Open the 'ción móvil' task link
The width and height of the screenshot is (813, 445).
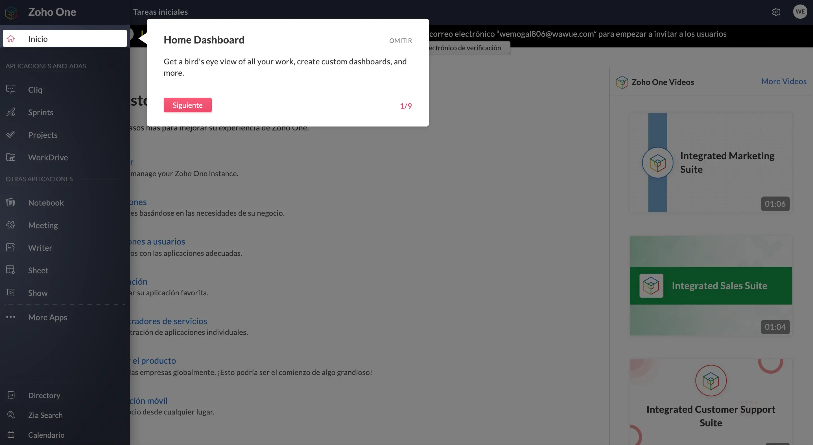149,400
